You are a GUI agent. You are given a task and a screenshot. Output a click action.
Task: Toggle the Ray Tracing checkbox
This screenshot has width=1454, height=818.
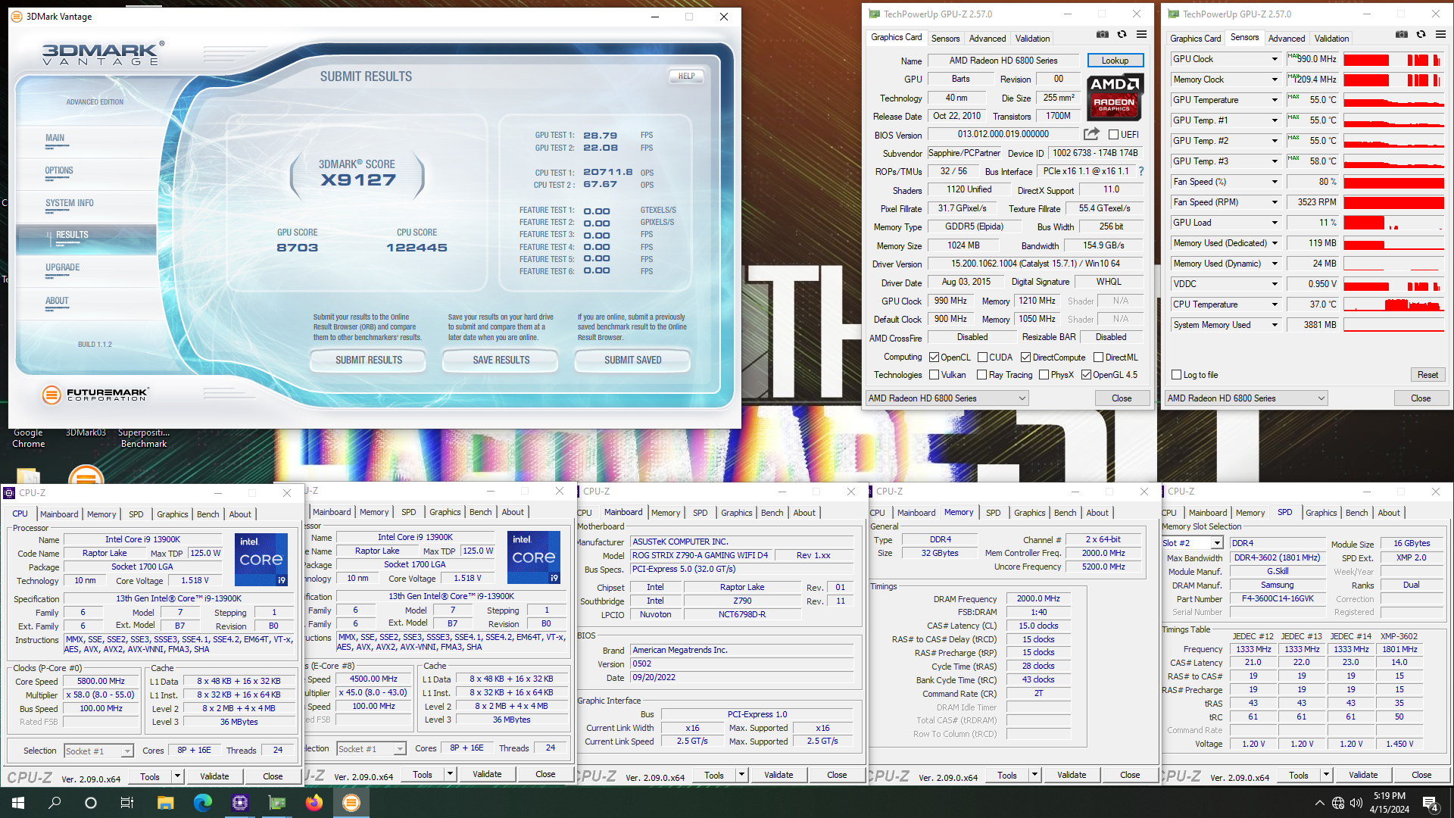982,375
